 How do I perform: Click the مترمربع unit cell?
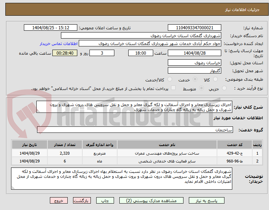coord(100,153)
